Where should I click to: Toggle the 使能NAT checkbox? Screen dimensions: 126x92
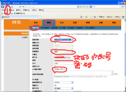point(55,85)
